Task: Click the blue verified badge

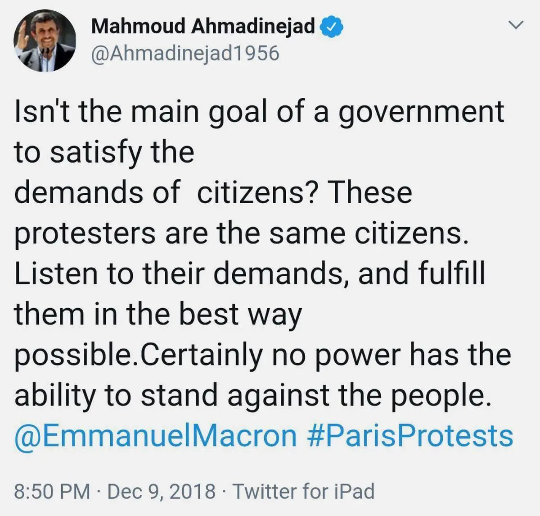Action: tap(332, 27)
